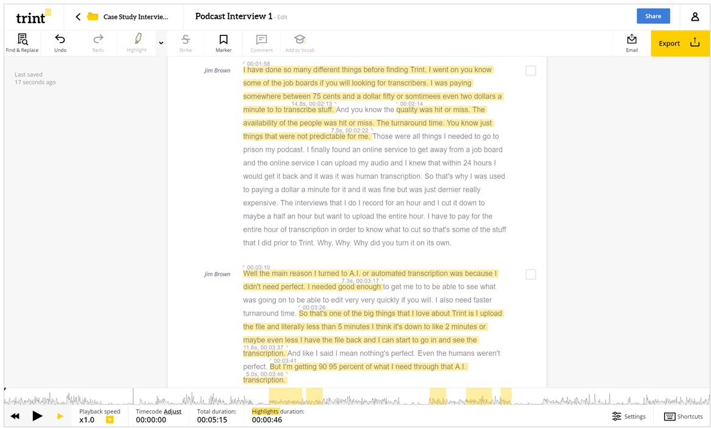Open keyboard Shortcuts panel
This screenshot has width=711, height=429.
point(684,416)
